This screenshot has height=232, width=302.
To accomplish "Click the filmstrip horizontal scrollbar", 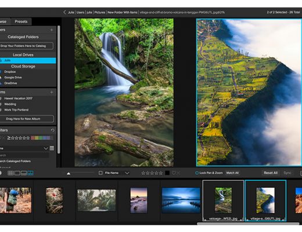I will point(249,224).
